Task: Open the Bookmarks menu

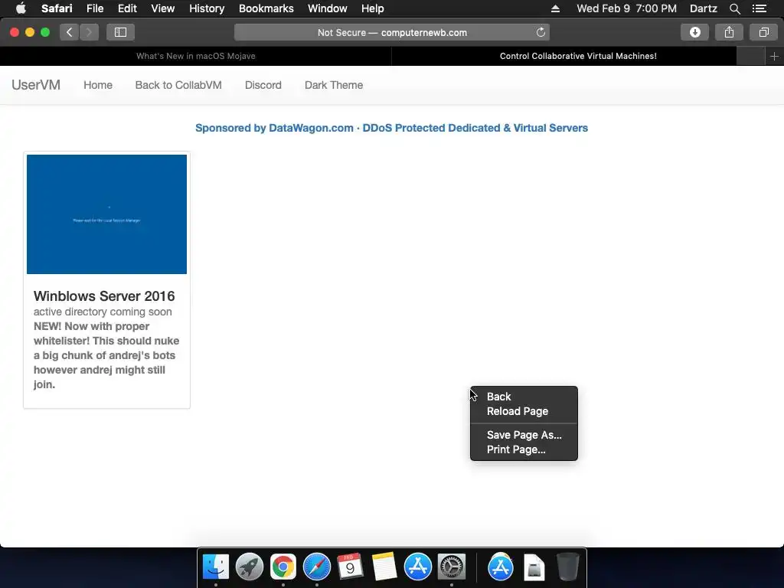Action: click(x=266, y=8)
